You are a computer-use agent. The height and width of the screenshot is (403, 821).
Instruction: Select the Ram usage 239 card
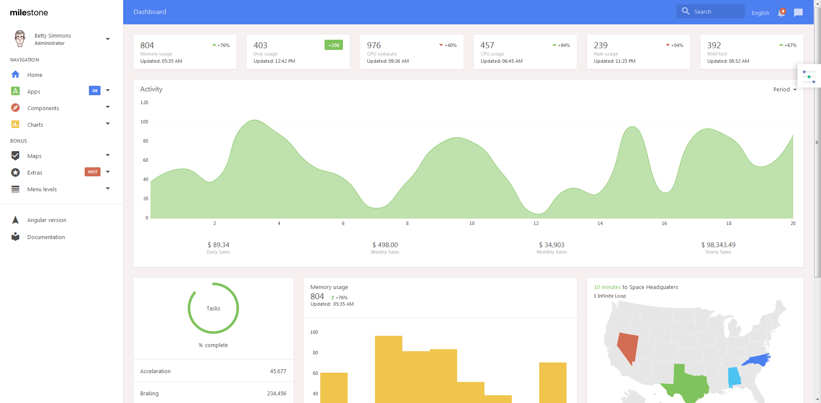638,52
